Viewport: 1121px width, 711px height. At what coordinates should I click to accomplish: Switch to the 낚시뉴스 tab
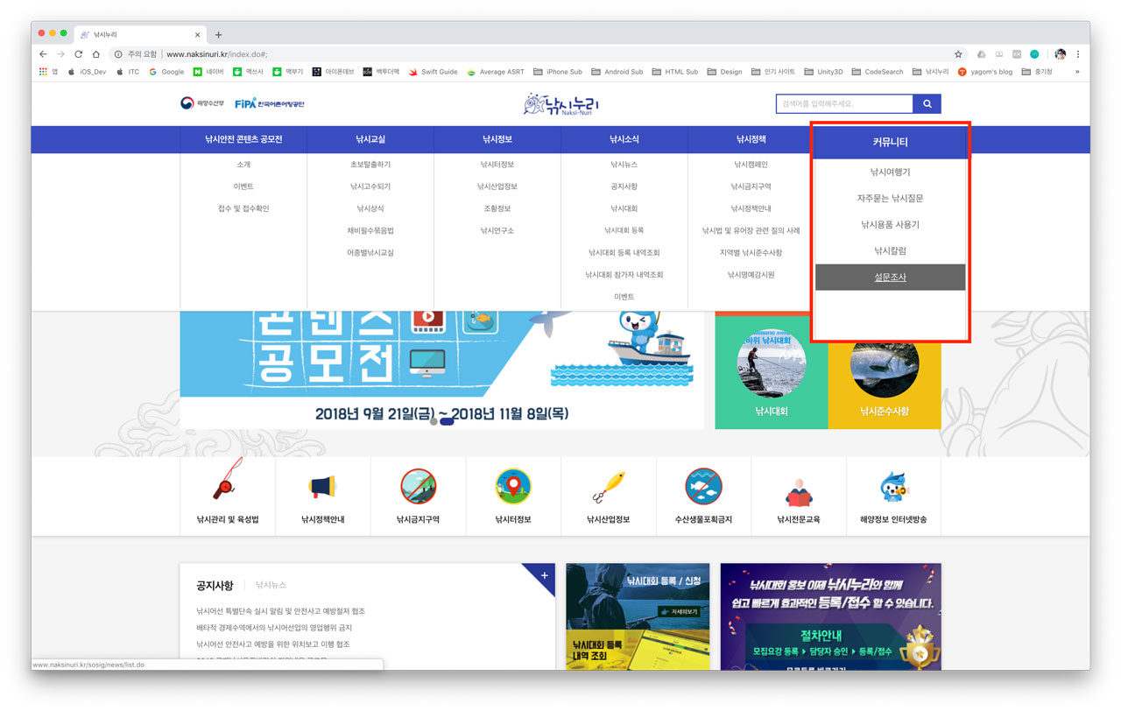pyautogui.click(x=271, y=585)
